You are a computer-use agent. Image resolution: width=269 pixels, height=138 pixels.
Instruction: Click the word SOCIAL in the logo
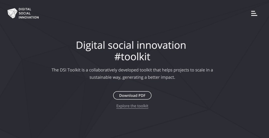[24, 13]
